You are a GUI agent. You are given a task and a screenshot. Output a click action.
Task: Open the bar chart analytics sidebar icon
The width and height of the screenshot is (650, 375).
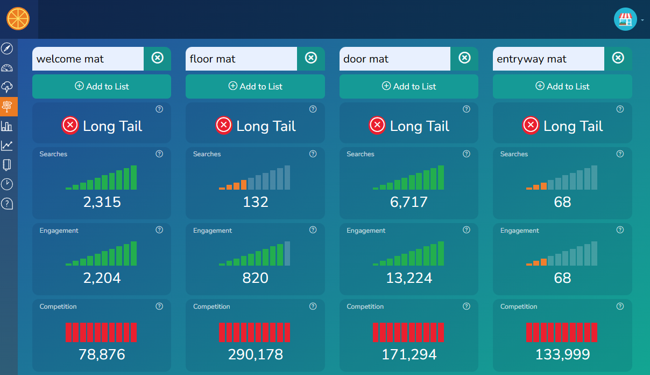click(x=7, y=126)
